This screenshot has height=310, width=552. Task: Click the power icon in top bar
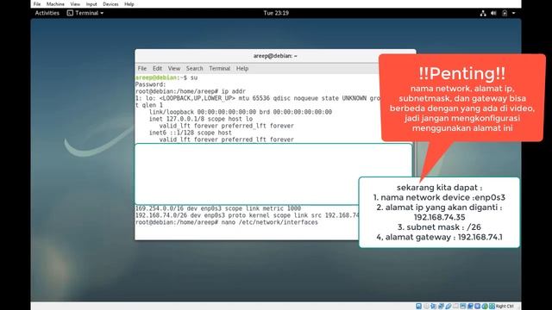point(505,13)
